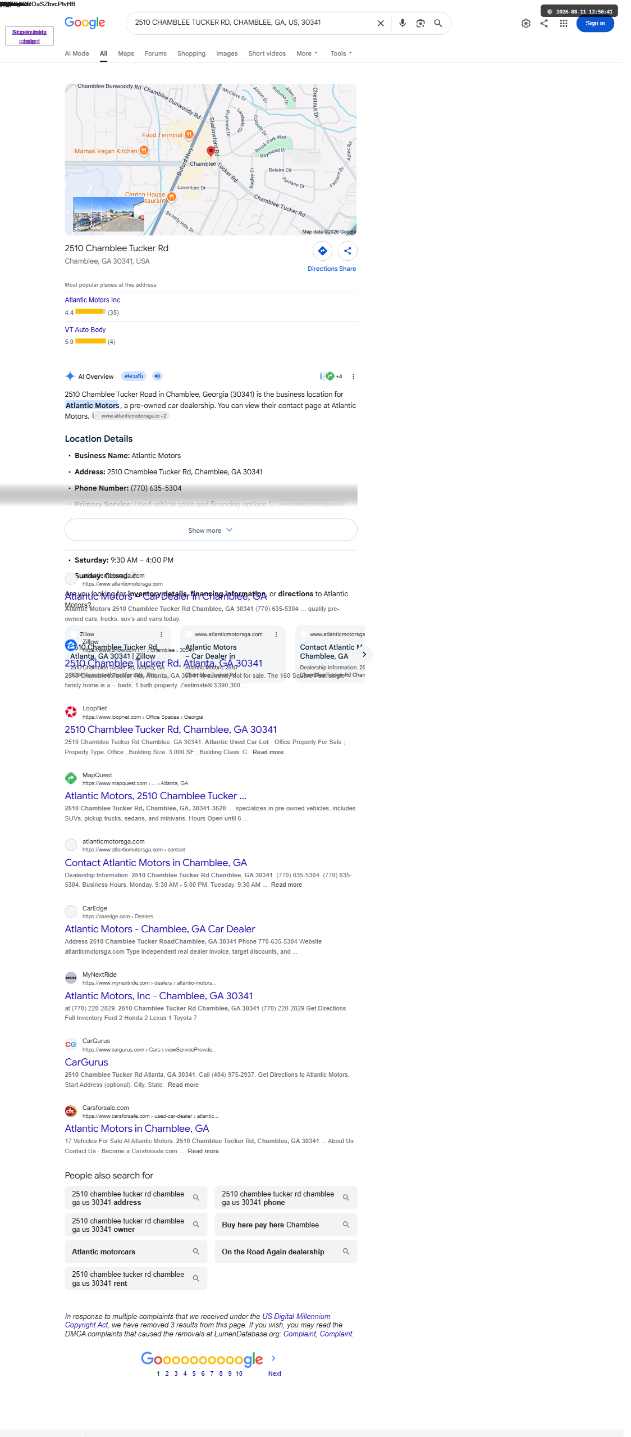
Task: Open AI Overview three-dot options
Action: pos(353,377)
